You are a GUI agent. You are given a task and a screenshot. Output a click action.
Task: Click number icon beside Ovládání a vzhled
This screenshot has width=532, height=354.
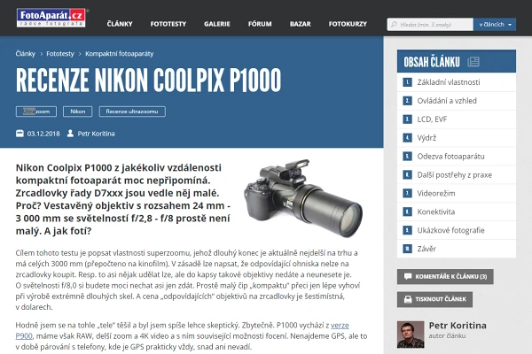(x=407, y=101)
